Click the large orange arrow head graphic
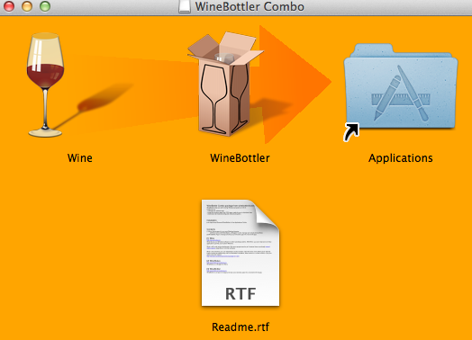 (x=295, y=85)
